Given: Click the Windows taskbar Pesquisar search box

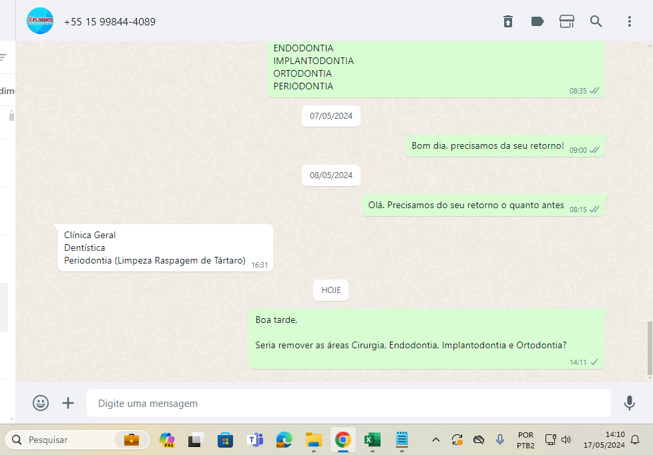Looking at the screenshot, I should [77, 440].
